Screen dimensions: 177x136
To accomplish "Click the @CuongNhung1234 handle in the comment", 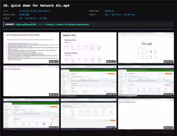I will tap(26, 24).
